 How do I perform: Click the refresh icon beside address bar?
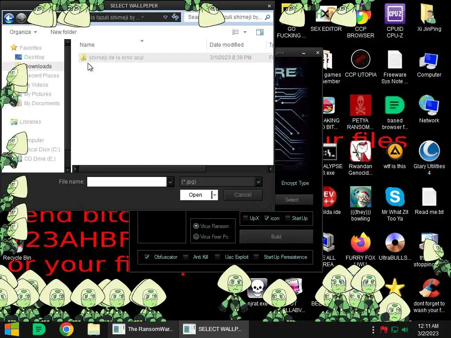point(175,17)
